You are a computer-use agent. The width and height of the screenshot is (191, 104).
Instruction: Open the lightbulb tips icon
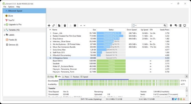[171, 25]
